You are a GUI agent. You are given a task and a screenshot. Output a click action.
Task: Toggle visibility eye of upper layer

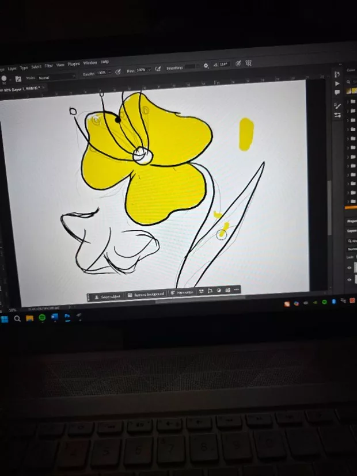point(350,268)
